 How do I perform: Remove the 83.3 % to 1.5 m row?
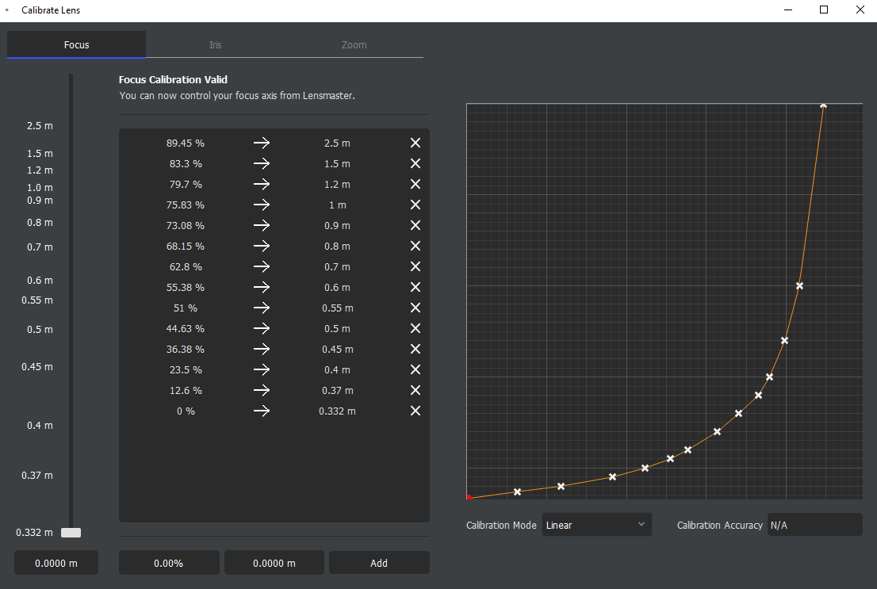click(415, 163)
